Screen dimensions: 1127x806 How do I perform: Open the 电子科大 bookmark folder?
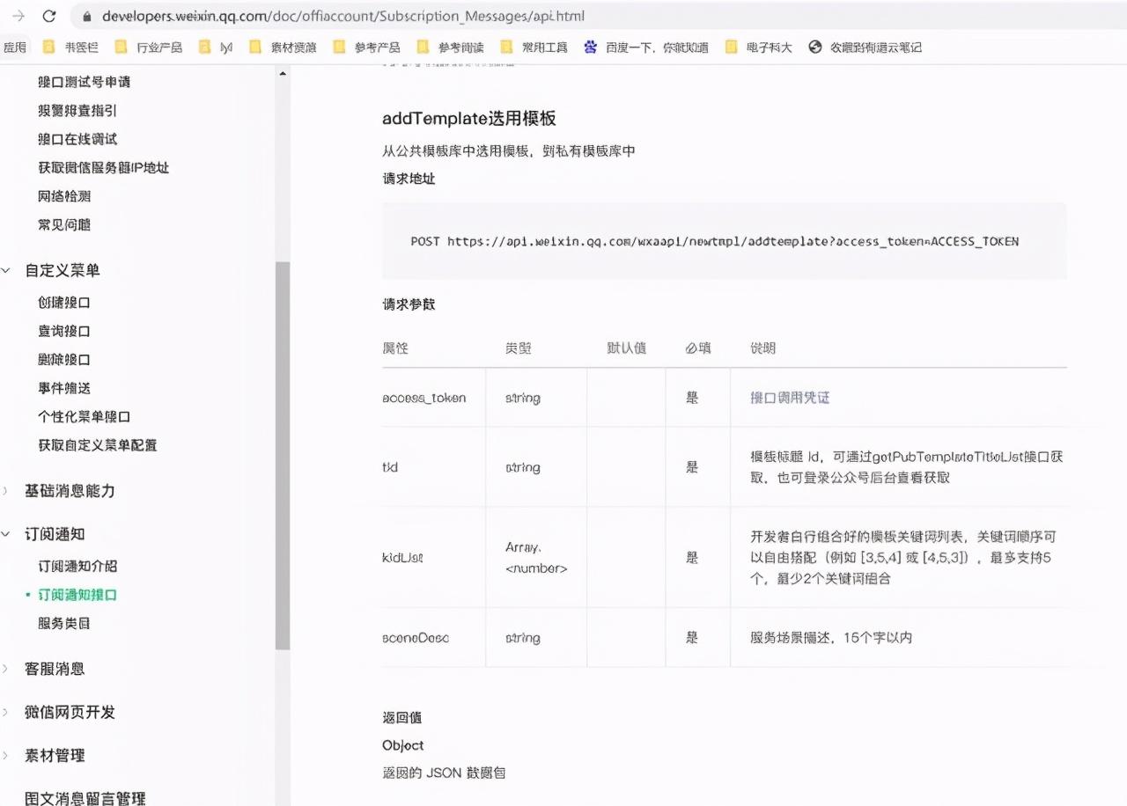[758, 48]
